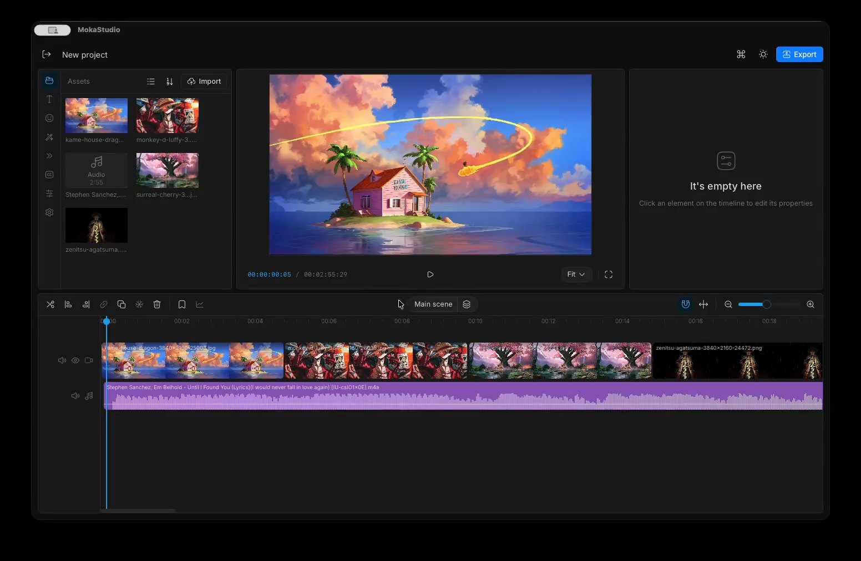Click the video track camera icon
Screen dimensions: 861x561
click(x=89, y=360)
